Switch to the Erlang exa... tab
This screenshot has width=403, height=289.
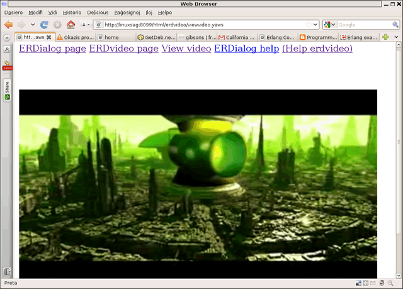click(x=359, y=38)
